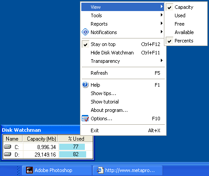
Task: Click the % Used column header
Action: [76, 139]
